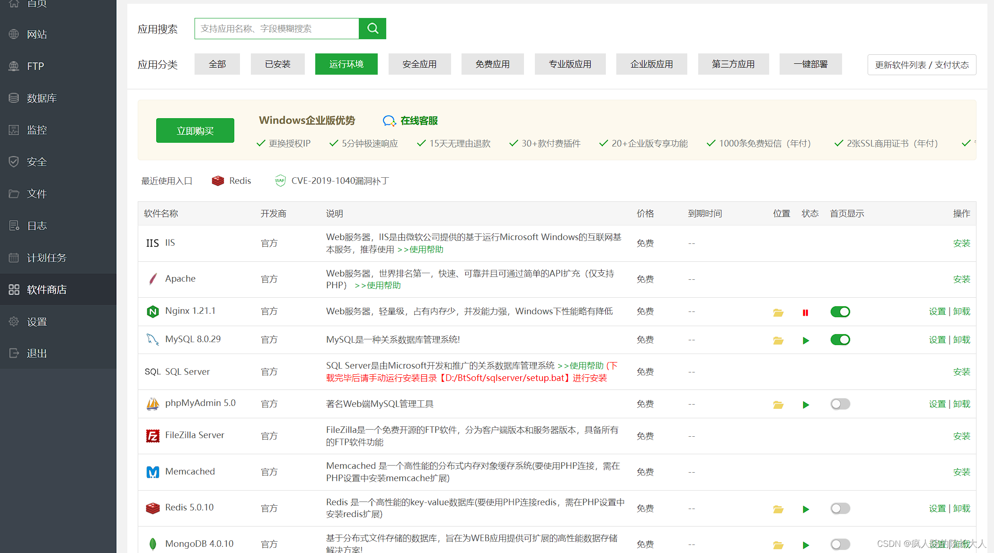Select the 软件商店 sidebar item

pyautogui.click(x=58, y=289)
